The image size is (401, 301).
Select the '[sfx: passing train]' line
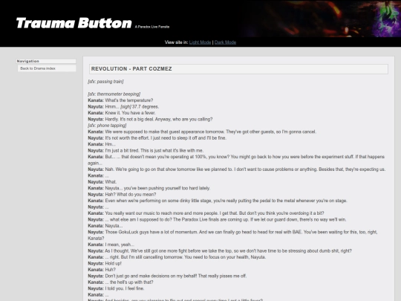click(x=105, y=82)
